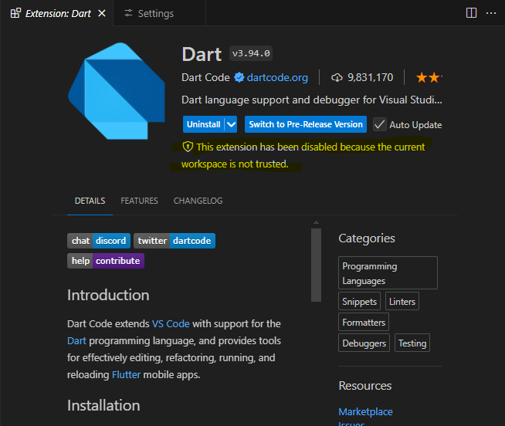Click the Resources heading

coord(365,386)
